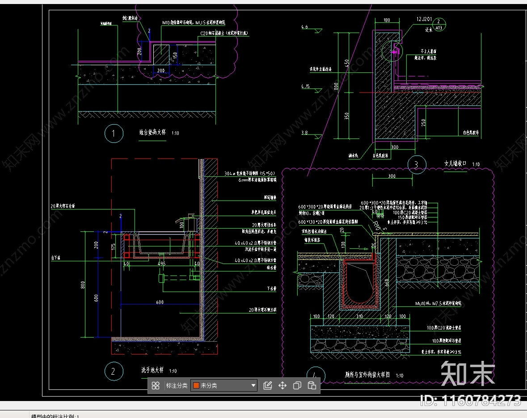Select the 175 basin depth dimension
The width and height of the screenshot is (527, 418).
[113, 247]
